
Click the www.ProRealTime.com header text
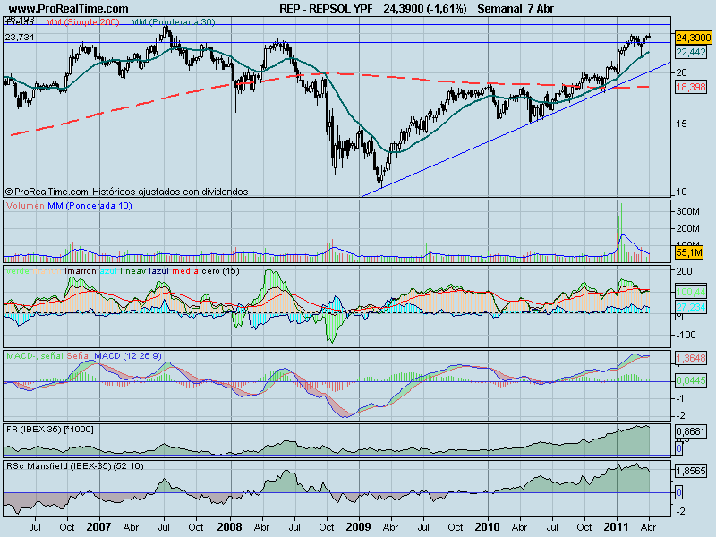pyautogui.click(x=69, y=9)
